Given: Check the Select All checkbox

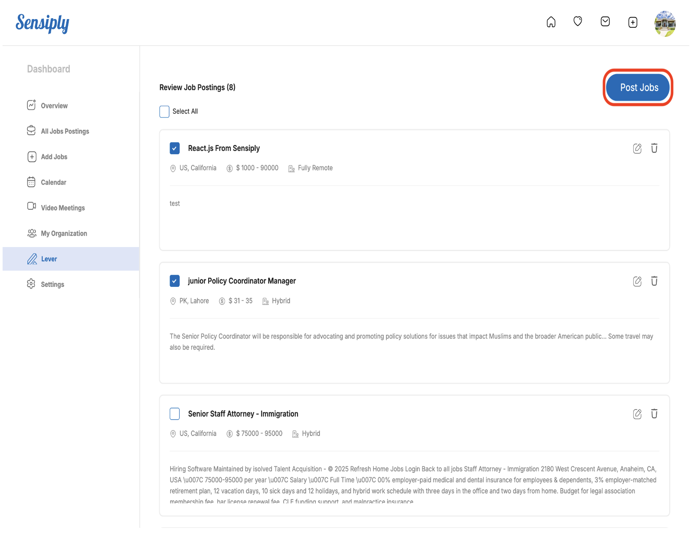Looking at the screenshot, I should tap(165, 112).
